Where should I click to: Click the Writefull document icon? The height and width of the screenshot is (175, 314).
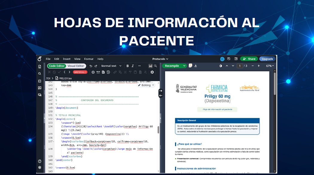point(103,72)
